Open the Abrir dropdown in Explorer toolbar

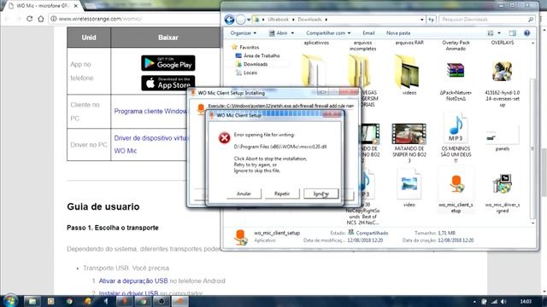292,33
